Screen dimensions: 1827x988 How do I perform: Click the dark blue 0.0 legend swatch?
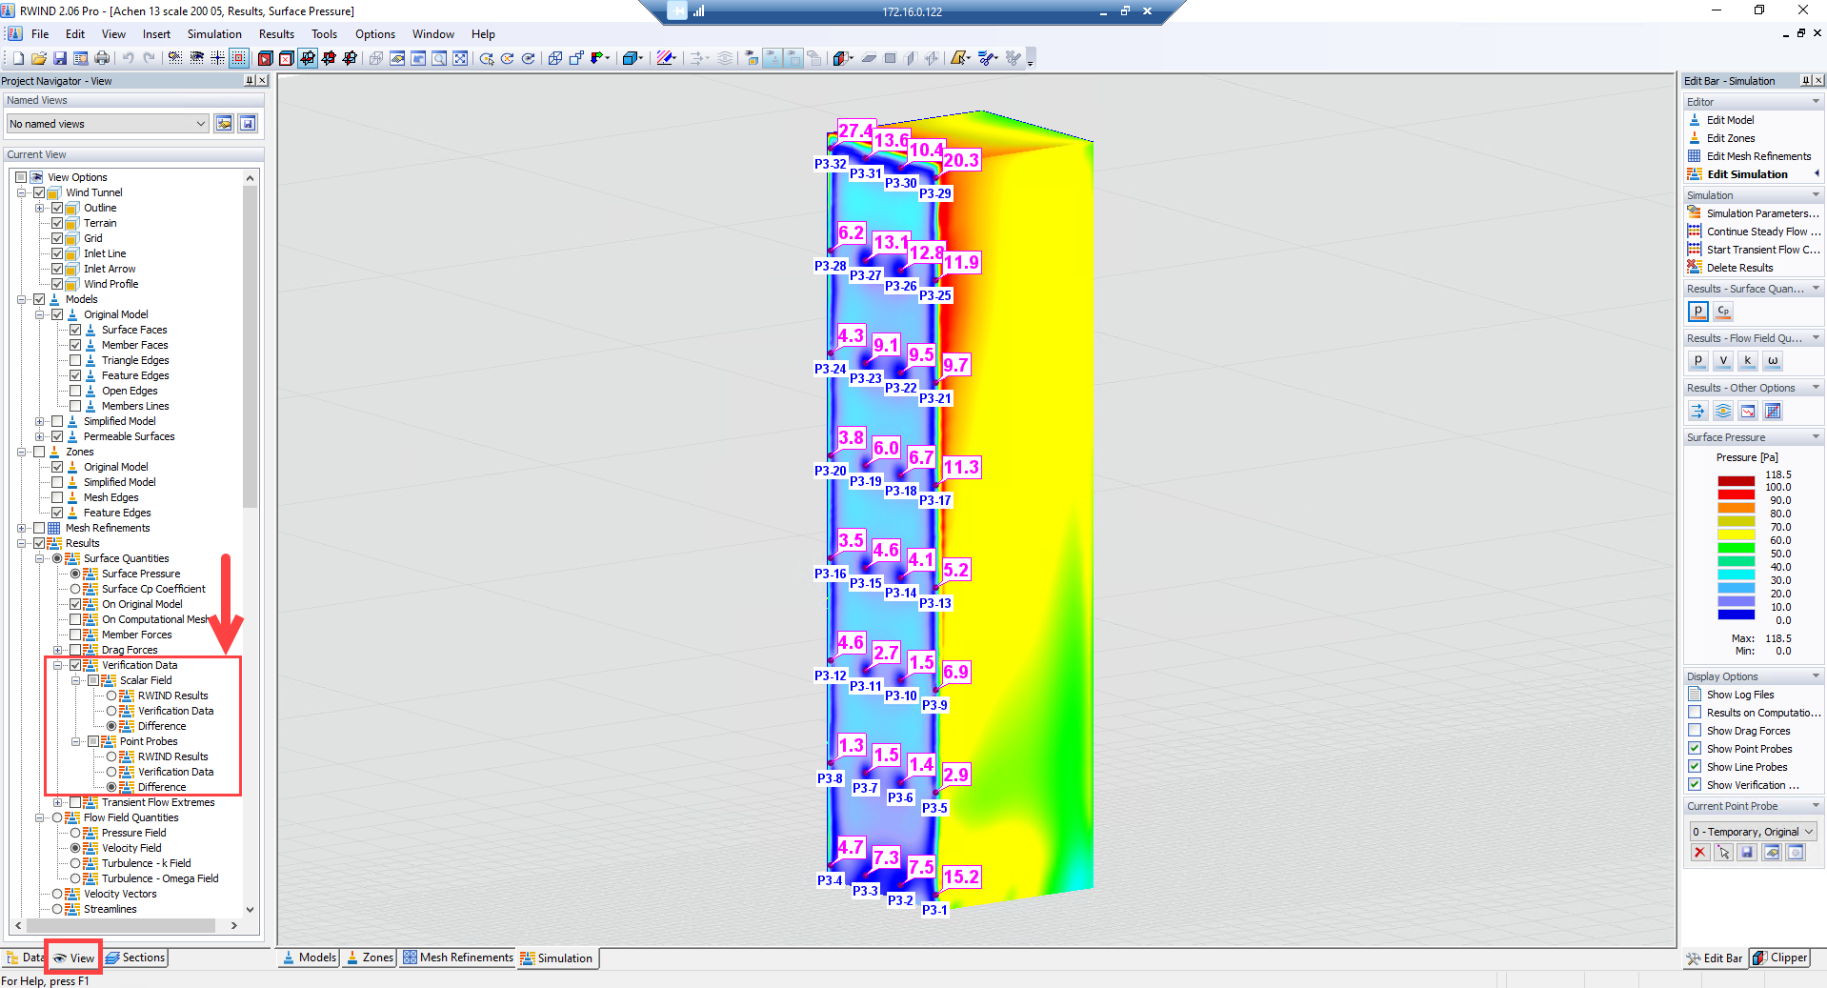1736,615
